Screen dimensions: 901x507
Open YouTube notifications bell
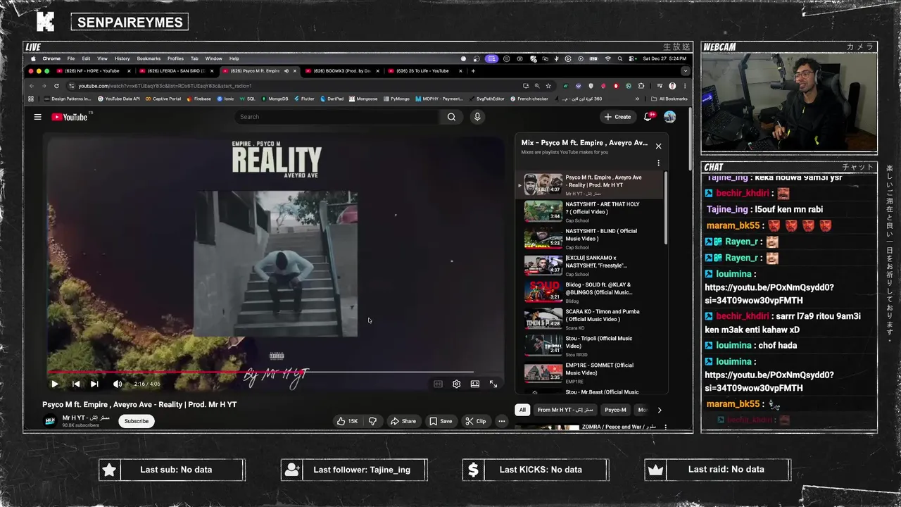click(648, 117)
